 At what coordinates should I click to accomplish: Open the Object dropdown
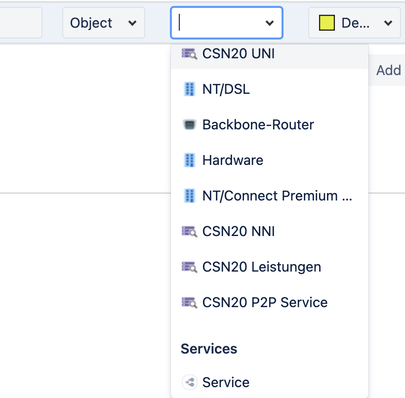(104, 23)
